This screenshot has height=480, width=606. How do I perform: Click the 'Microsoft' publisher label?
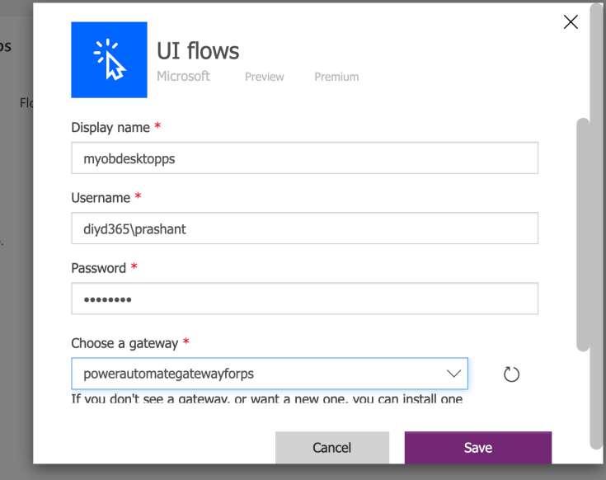[x=183, y=77]
